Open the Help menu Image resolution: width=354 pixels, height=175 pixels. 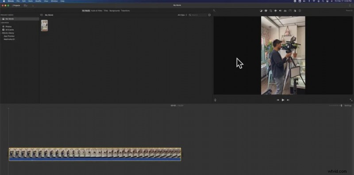pyautogui.click(x=62, y=1)
